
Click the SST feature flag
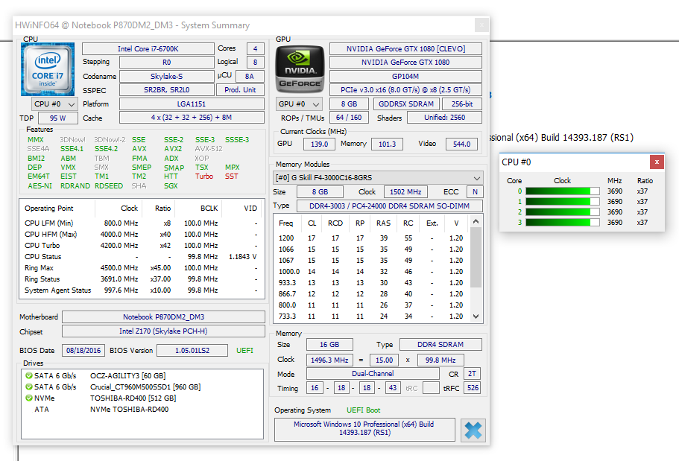pos(232,177)
